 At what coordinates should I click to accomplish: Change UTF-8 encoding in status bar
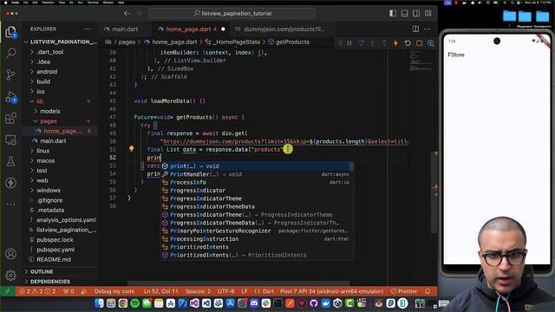(225, 291)
